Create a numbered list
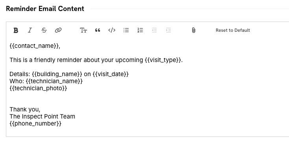The height and width of the screenshot is (144, 289). tap(140, 30)
